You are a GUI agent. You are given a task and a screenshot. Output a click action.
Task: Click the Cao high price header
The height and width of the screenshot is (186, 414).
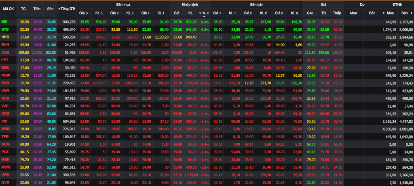(310, 13)
